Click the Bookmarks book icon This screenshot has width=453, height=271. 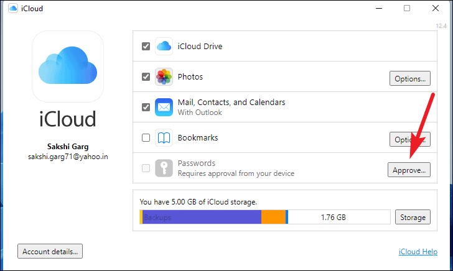[x=164, y=137]
